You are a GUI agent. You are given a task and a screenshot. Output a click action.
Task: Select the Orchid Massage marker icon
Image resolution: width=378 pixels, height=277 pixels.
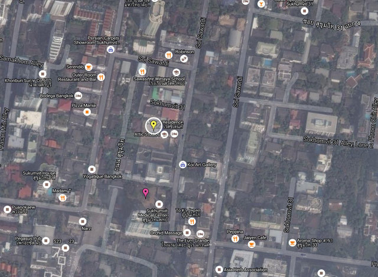pyautogui.click(x=187, y=233)
